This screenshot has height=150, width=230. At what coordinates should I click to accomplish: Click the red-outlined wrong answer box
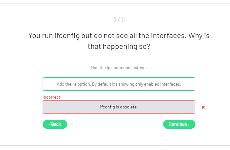[119, 107]
